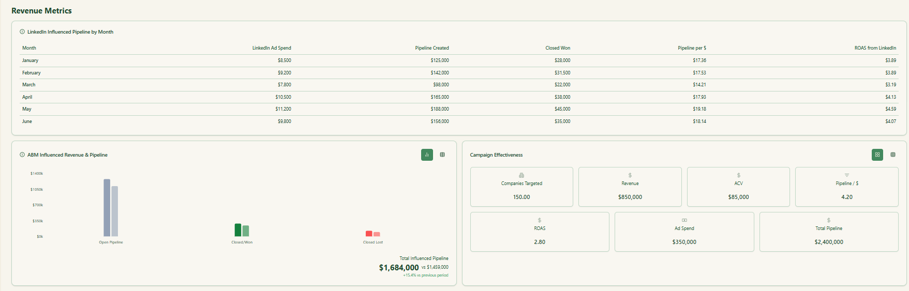Click June closed won $35,000

pyautogui.click(x=562, y=121)
